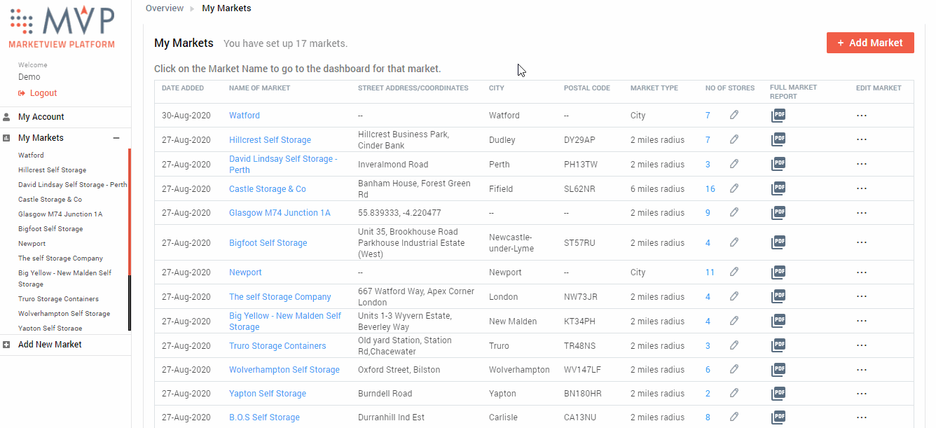
Task: Click the person icon beside My Account
Action: pyautogui.click(x=6, y=117)
